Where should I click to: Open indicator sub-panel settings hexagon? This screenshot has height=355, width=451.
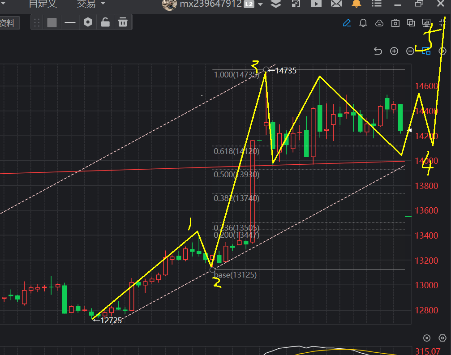point(442,338)
